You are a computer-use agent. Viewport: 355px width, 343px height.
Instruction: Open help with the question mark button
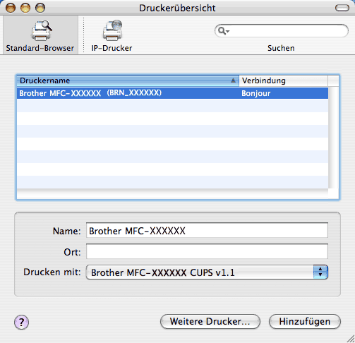click(x=21, y=322)
